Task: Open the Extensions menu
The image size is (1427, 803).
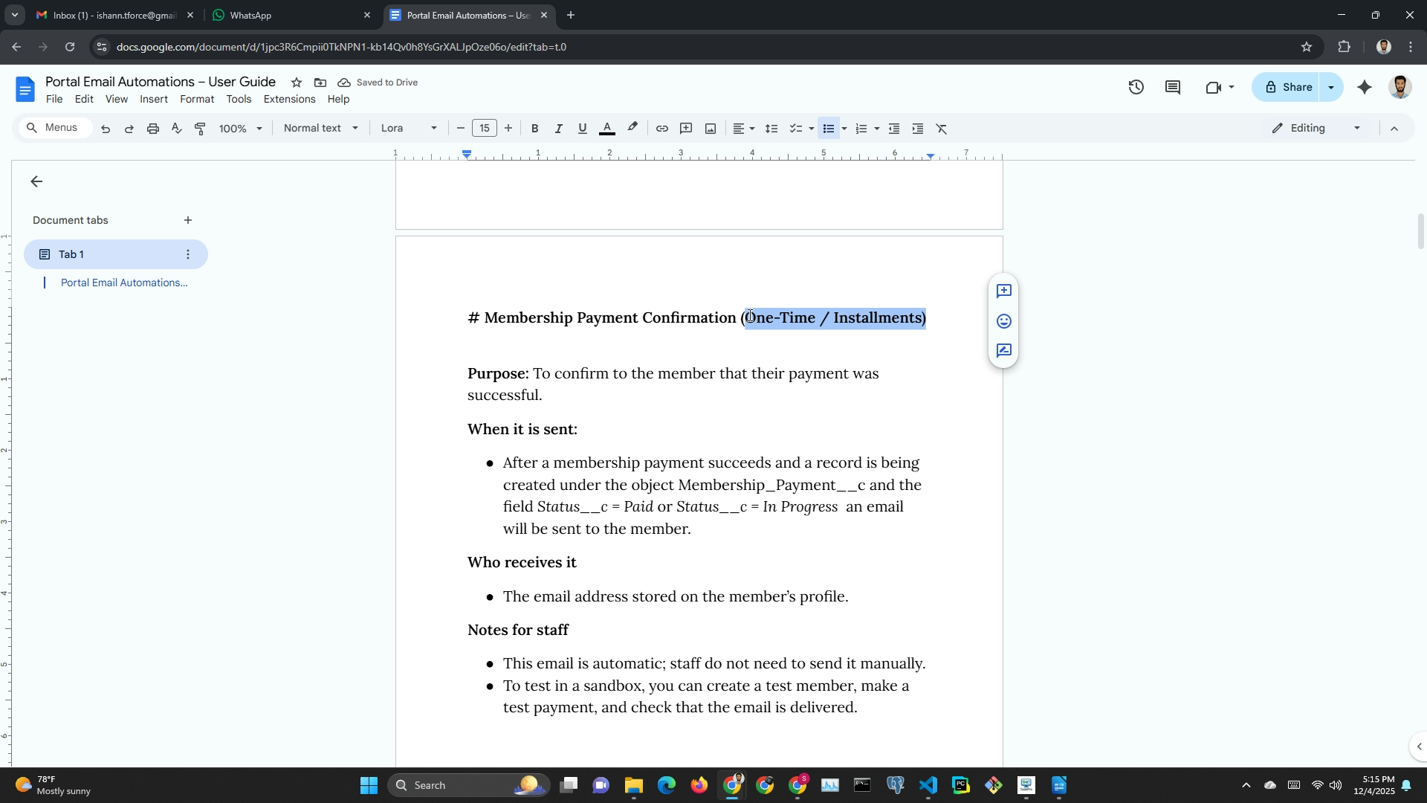Action: 289,100
